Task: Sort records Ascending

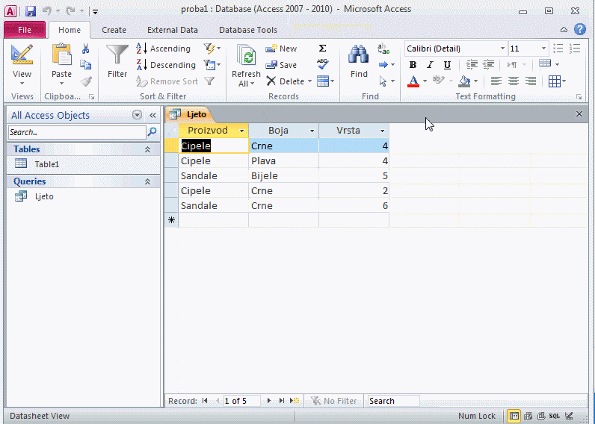Action: coord(163,49)
